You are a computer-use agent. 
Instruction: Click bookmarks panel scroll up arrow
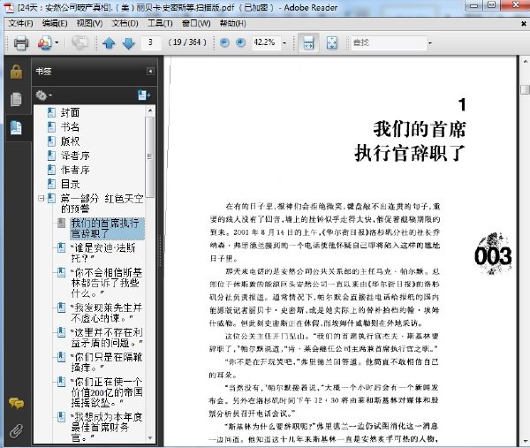click(150, 110)
